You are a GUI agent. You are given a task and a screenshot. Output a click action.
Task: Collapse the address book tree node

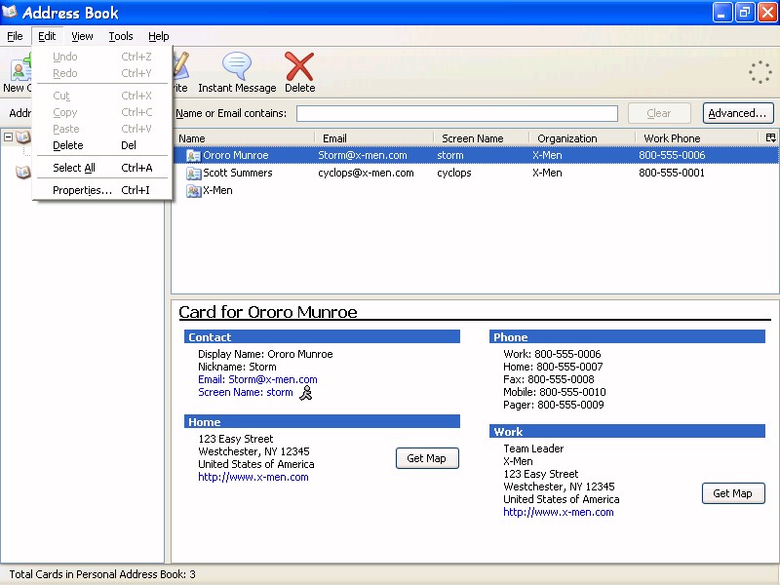click(8, 136)
